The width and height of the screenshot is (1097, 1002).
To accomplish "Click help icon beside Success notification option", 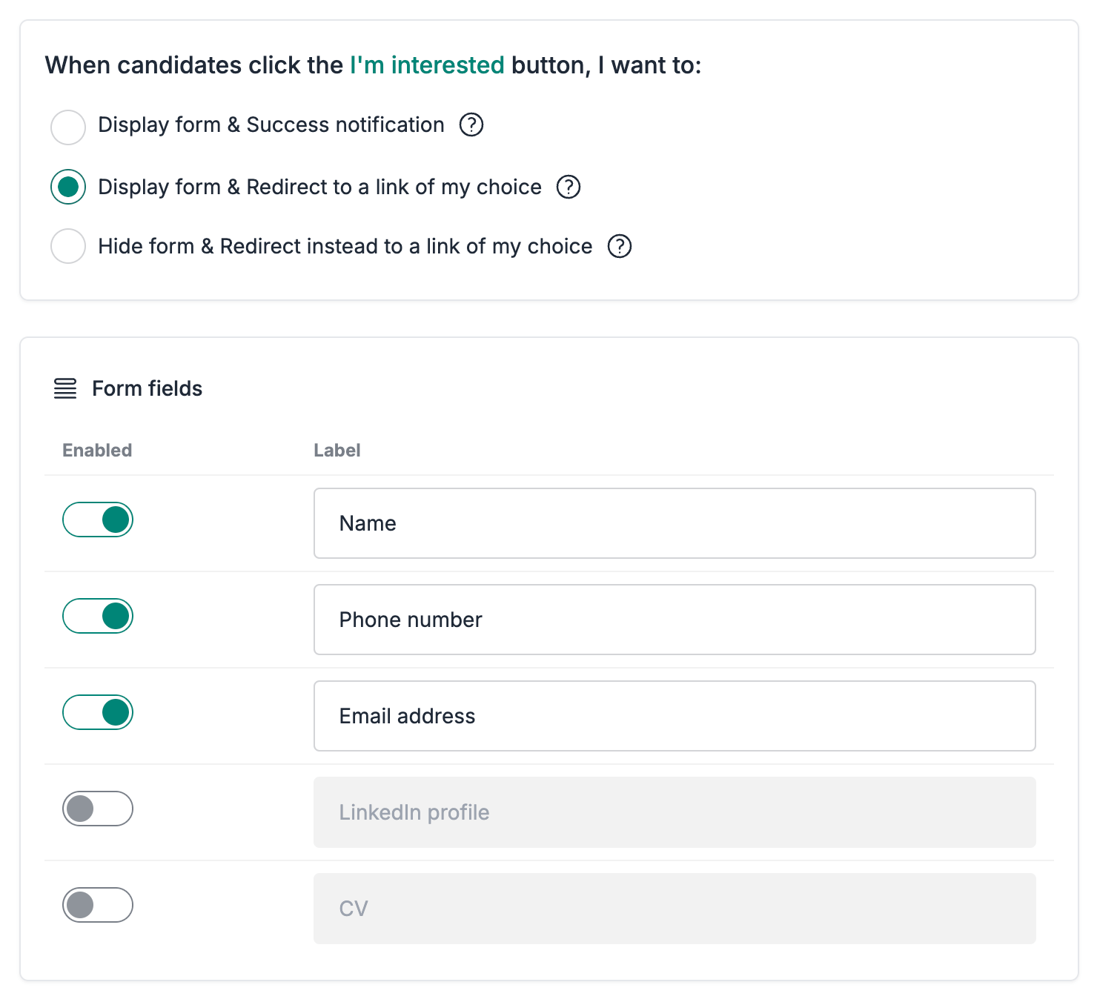I will point(471,125).
